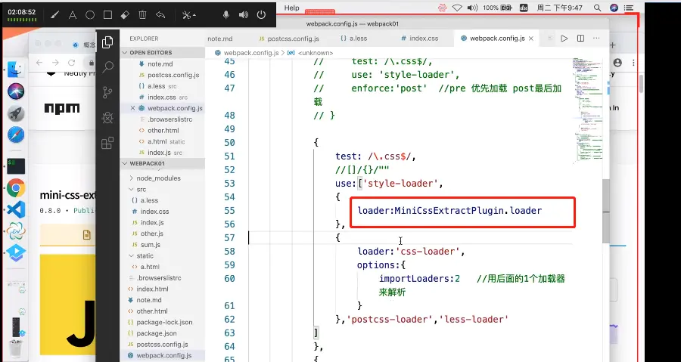
Task: Click the reload button in browser window
Action: [x=72, y=63]
